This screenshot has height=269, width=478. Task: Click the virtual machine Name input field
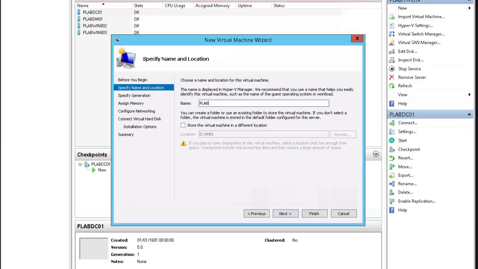pos(264,103)
